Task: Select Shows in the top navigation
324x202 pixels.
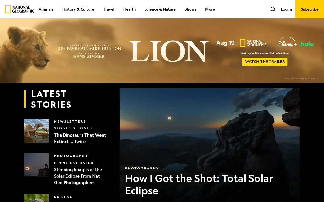Action: point(190,9)
